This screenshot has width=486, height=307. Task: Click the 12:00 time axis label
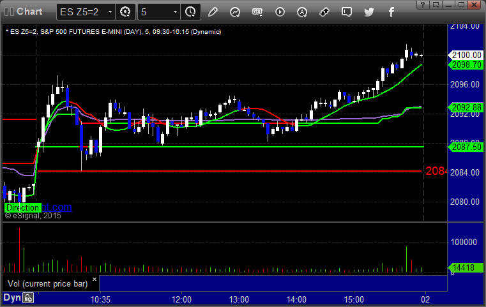(x=181, y=299)
